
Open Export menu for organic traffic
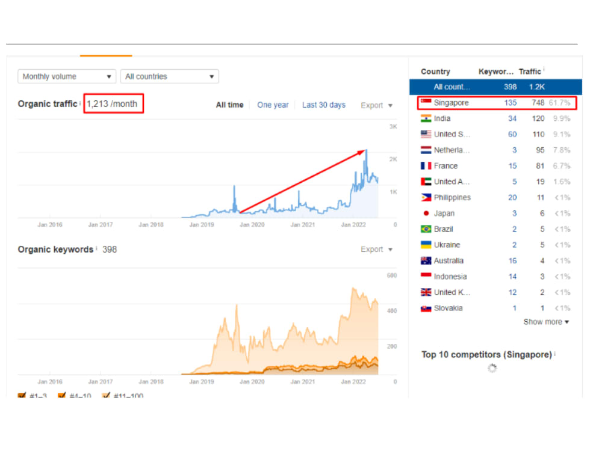click(376, 105)
